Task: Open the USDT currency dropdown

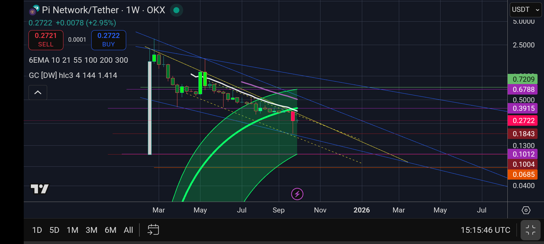Action: click(x=525, y=9)
